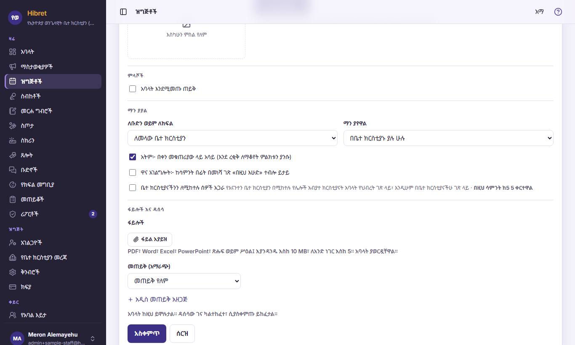The image size is (575, 345).
Task: Click the ክፍያ credit card icon
Action: click(13, 287)
